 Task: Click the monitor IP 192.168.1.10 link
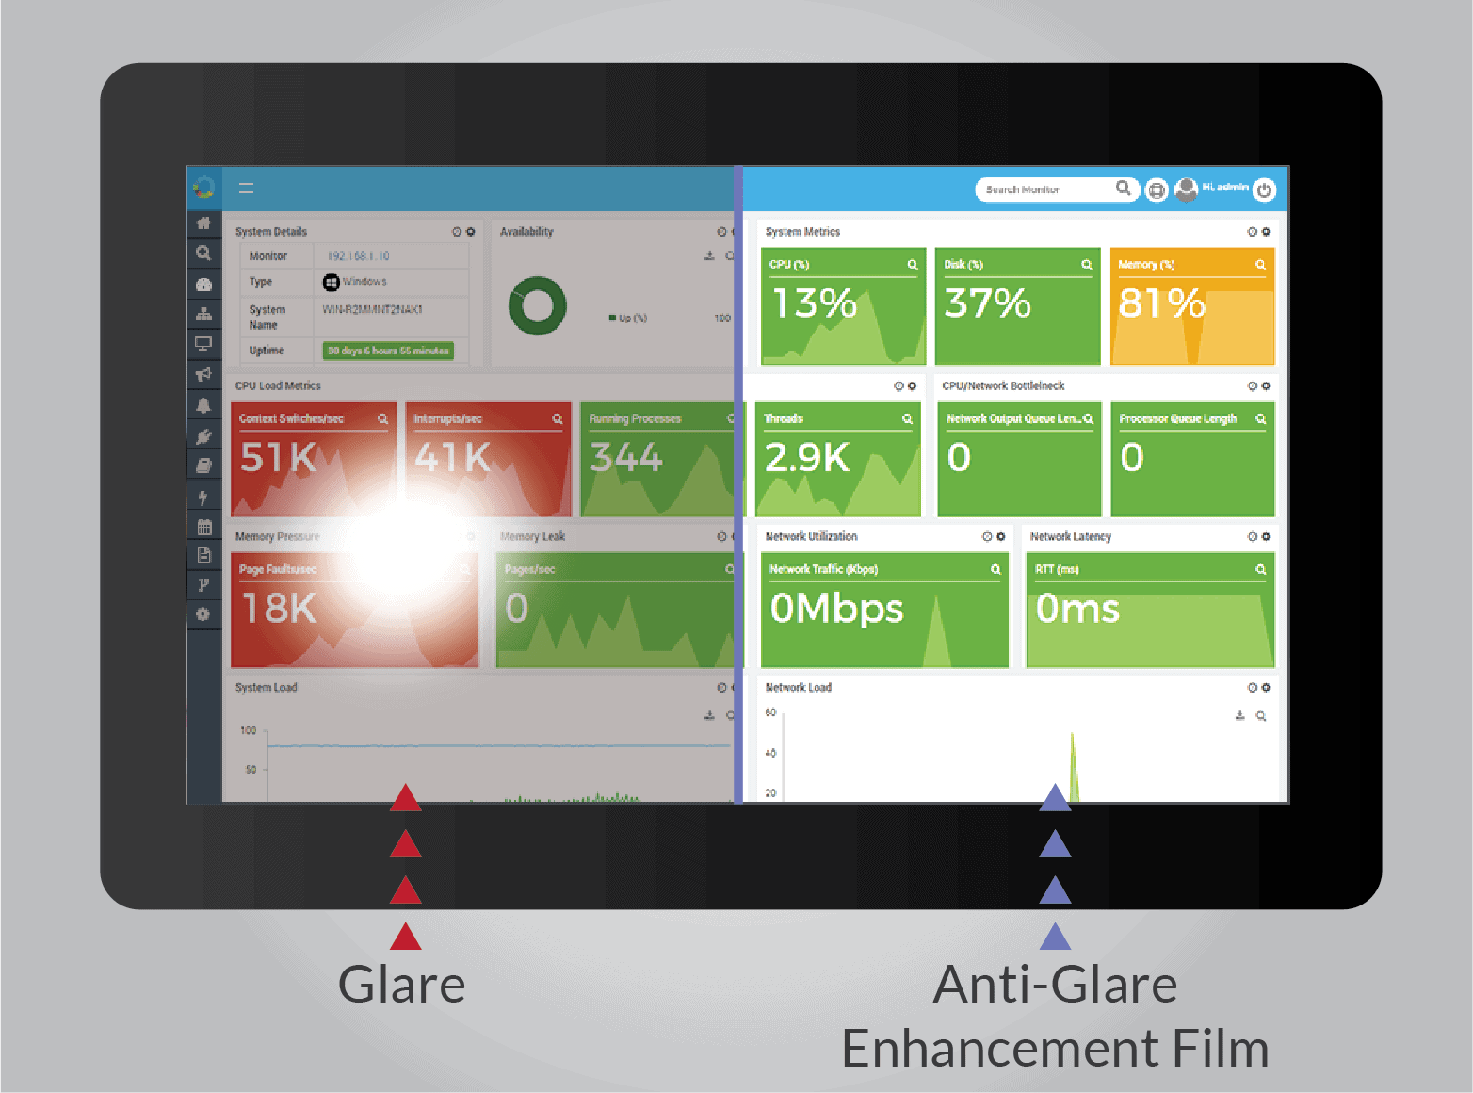coord(358,256)
